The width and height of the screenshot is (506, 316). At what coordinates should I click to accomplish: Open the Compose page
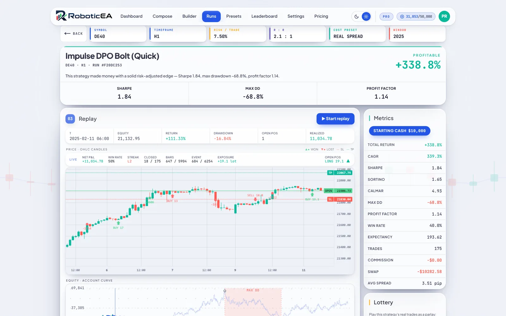pos(163,16)
